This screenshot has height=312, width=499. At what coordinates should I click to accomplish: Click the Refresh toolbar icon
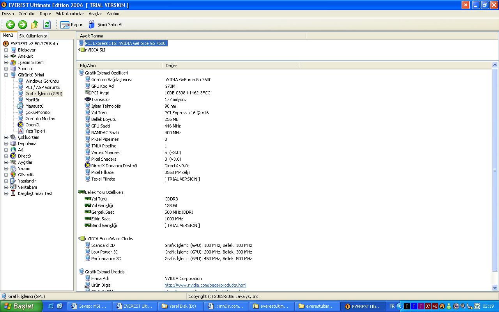[x=47, y=25]
